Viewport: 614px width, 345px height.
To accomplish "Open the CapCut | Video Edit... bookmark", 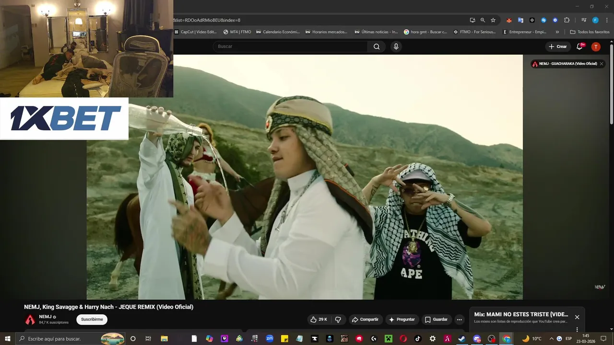I will [195, 32].
